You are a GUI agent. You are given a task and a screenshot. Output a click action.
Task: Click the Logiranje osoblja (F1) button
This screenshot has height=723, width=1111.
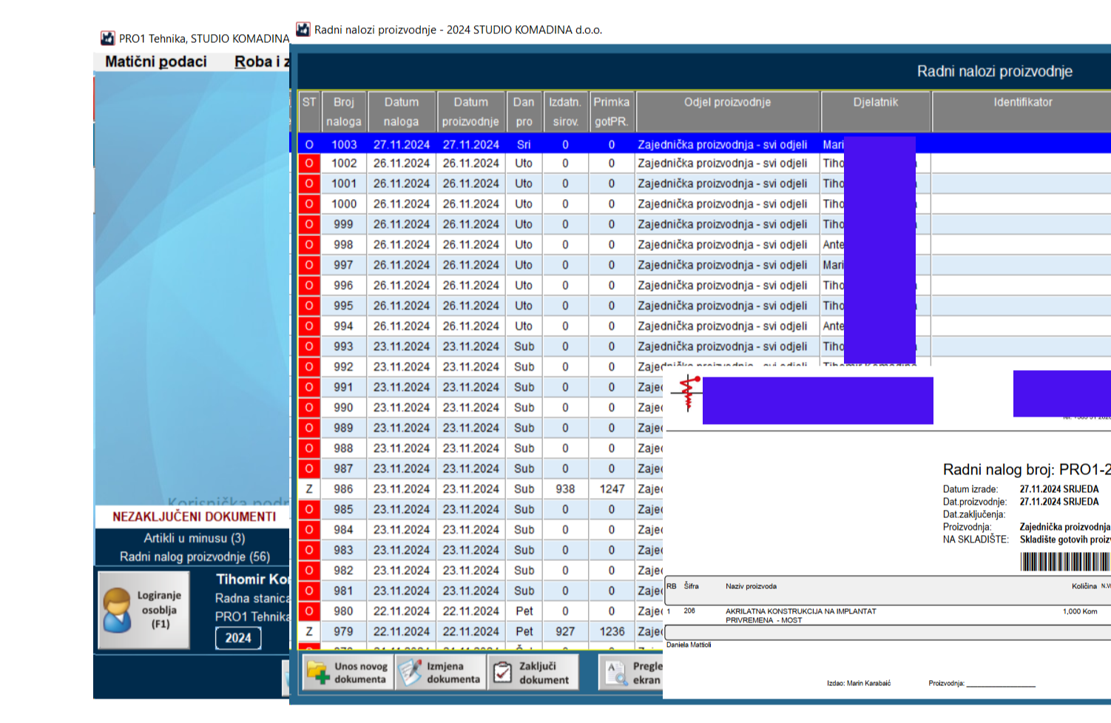click(x=143, y=611)
